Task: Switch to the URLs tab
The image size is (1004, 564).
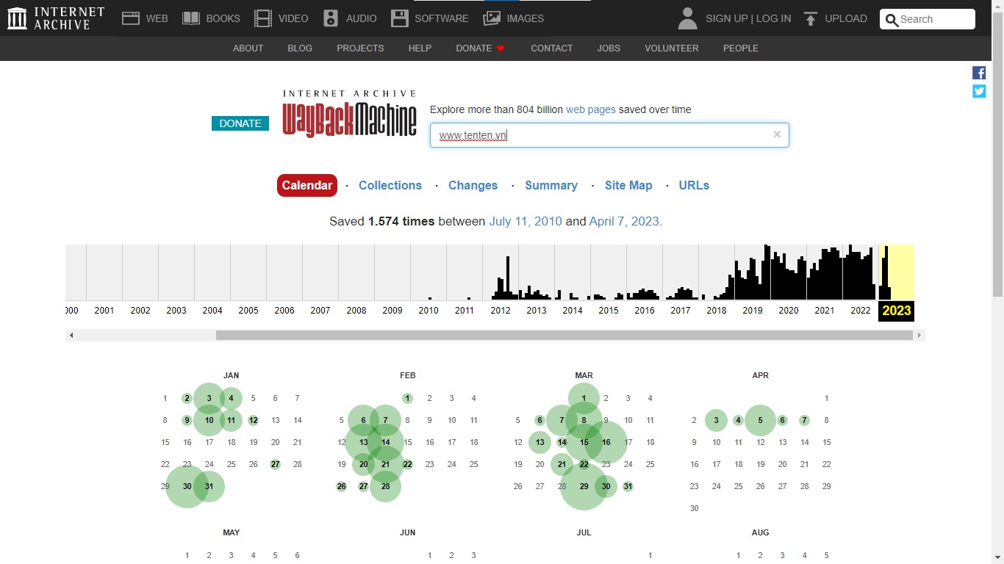Action: coord(694,186)
